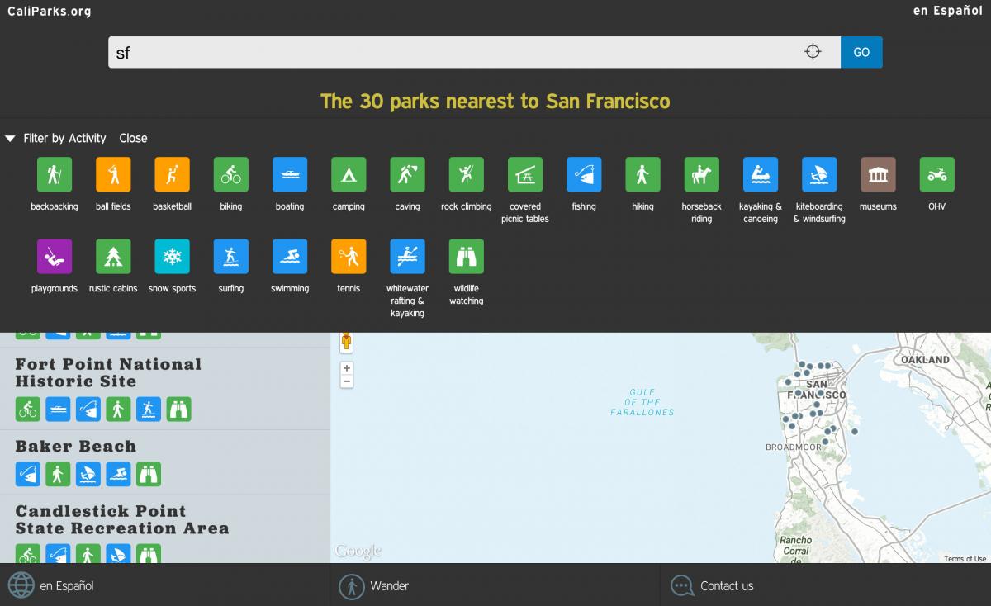Select the ball fields filter icon
Viewport: 991px width, 606px height.
coord(113,174)
